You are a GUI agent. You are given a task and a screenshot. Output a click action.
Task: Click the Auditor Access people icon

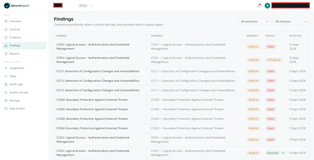coord(6,93)
